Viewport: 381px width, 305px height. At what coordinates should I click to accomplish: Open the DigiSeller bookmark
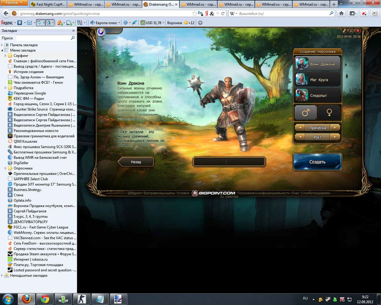[x=18, y=163]
